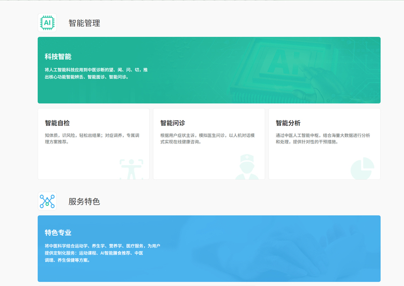Image resolution: width=404 pixels, height=286 pixels.
Task: Click the pie chart icon in 智能分析 card
Action: tap(362, 168)
